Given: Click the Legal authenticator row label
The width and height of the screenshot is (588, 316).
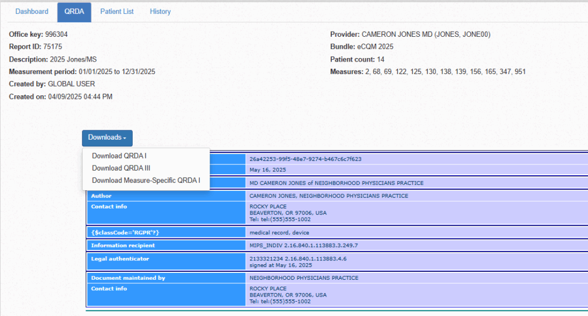Looking at the screenshot, I should [119, 259].
